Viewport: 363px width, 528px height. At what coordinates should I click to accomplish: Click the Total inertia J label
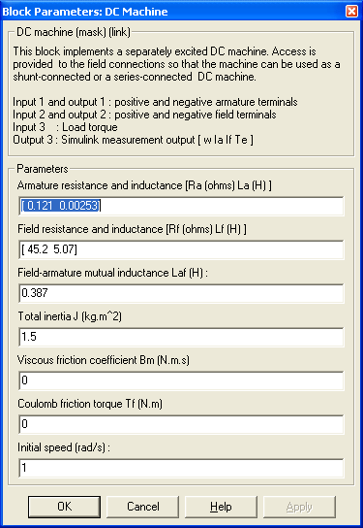pos(70,316)
